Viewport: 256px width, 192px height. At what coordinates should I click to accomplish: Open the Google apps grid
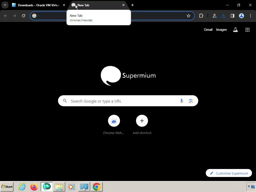247,30
